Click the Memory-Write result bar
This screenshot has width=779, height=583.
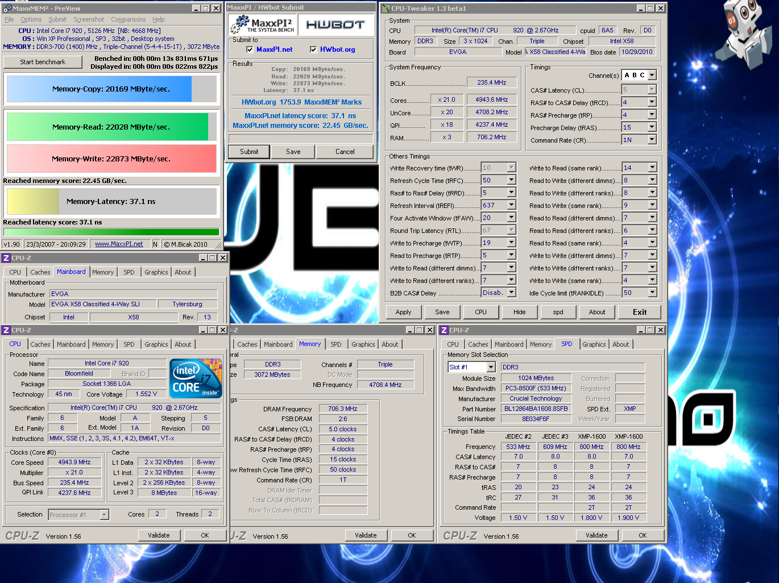111,159
